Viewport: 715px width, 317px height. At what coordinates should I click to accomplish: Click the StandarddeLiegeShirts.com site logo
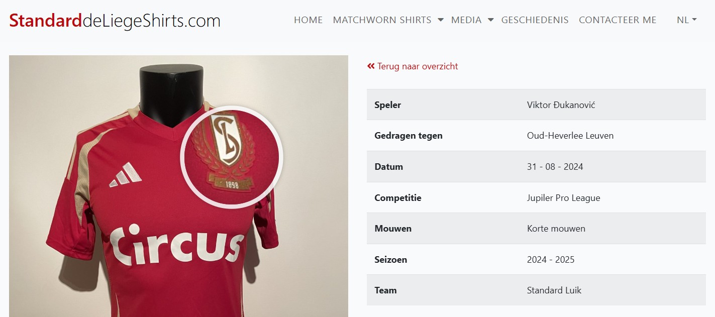pyautogui.click(x=115, y=21)
